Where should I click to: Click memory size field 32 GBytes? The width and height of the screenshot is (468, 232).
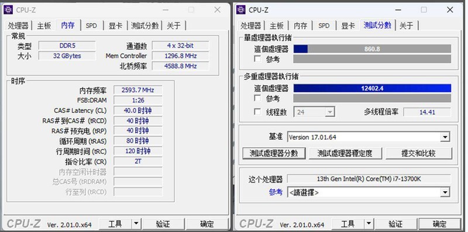tap(67, 56)
